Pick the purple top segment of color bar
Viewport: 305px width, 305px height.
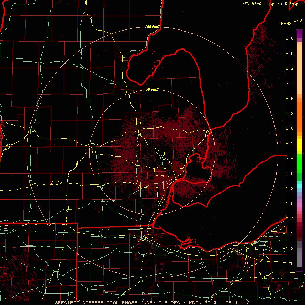(299, 34)
